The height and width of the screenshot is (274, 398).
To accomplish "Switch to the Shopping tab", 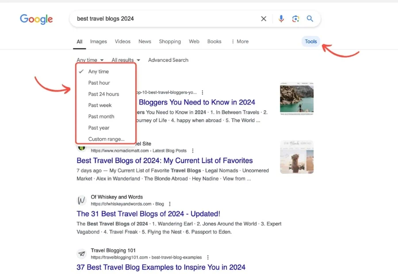I will click(x=170, y=42).
